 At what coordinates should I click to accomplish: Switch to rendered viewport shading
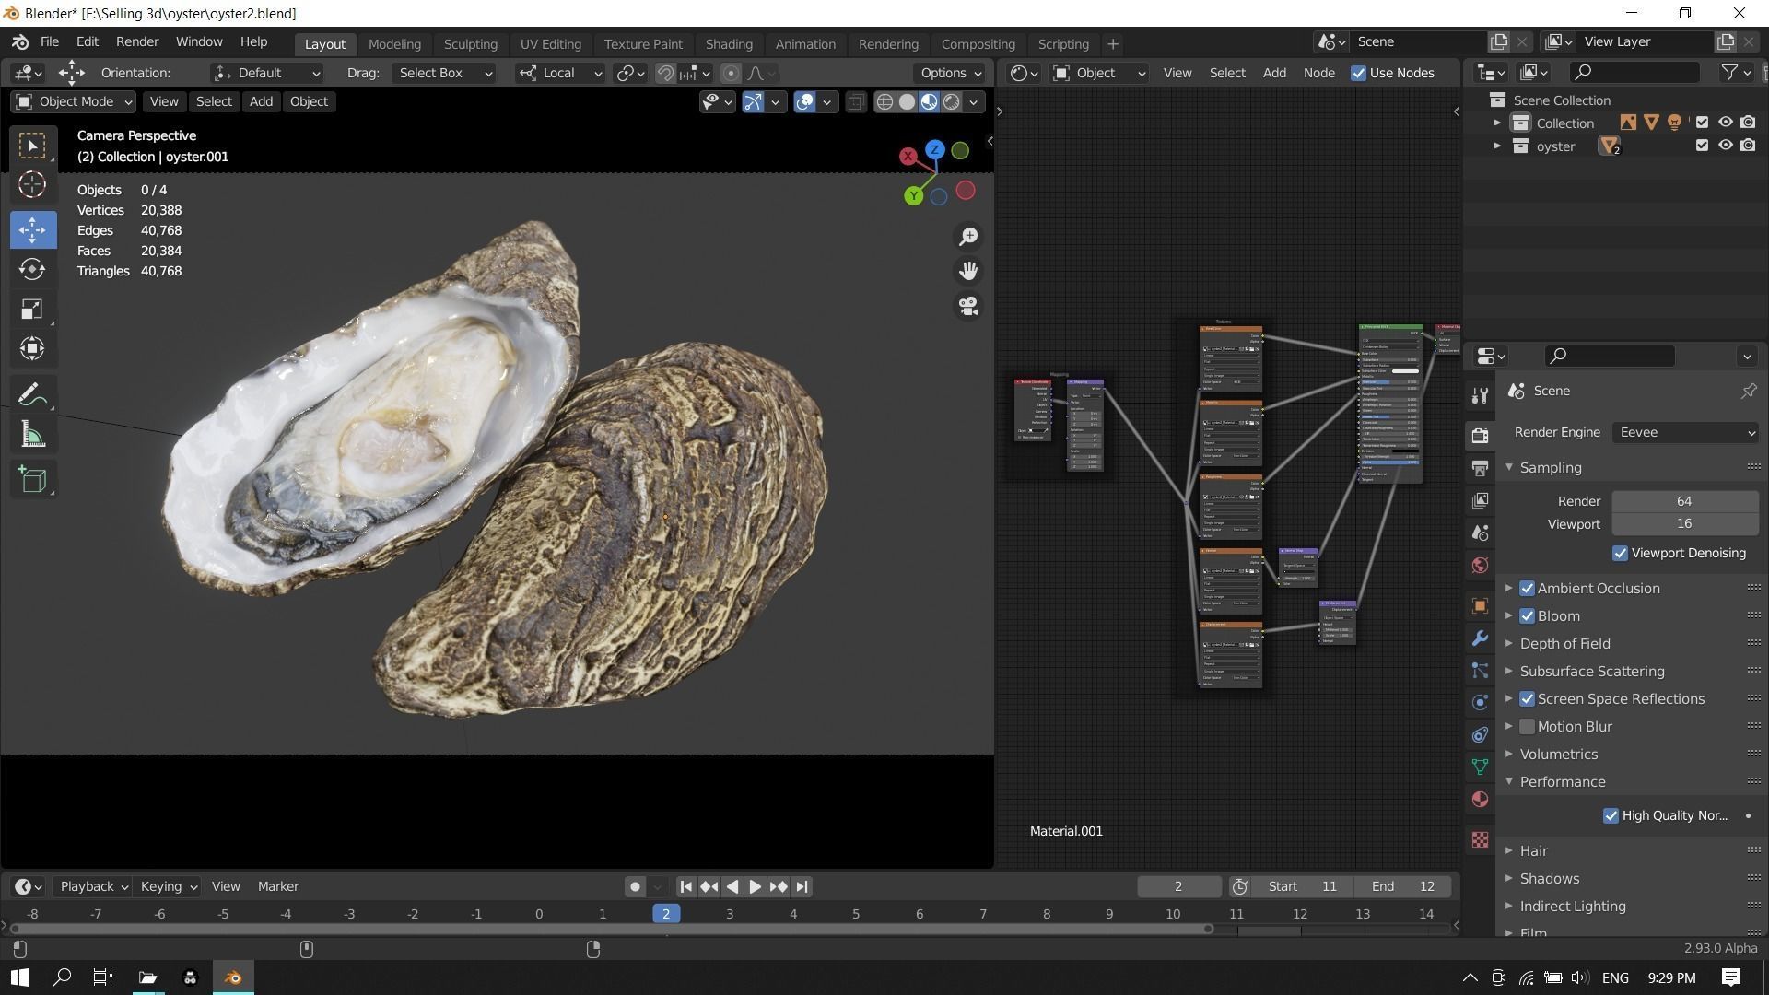point(952,102)
